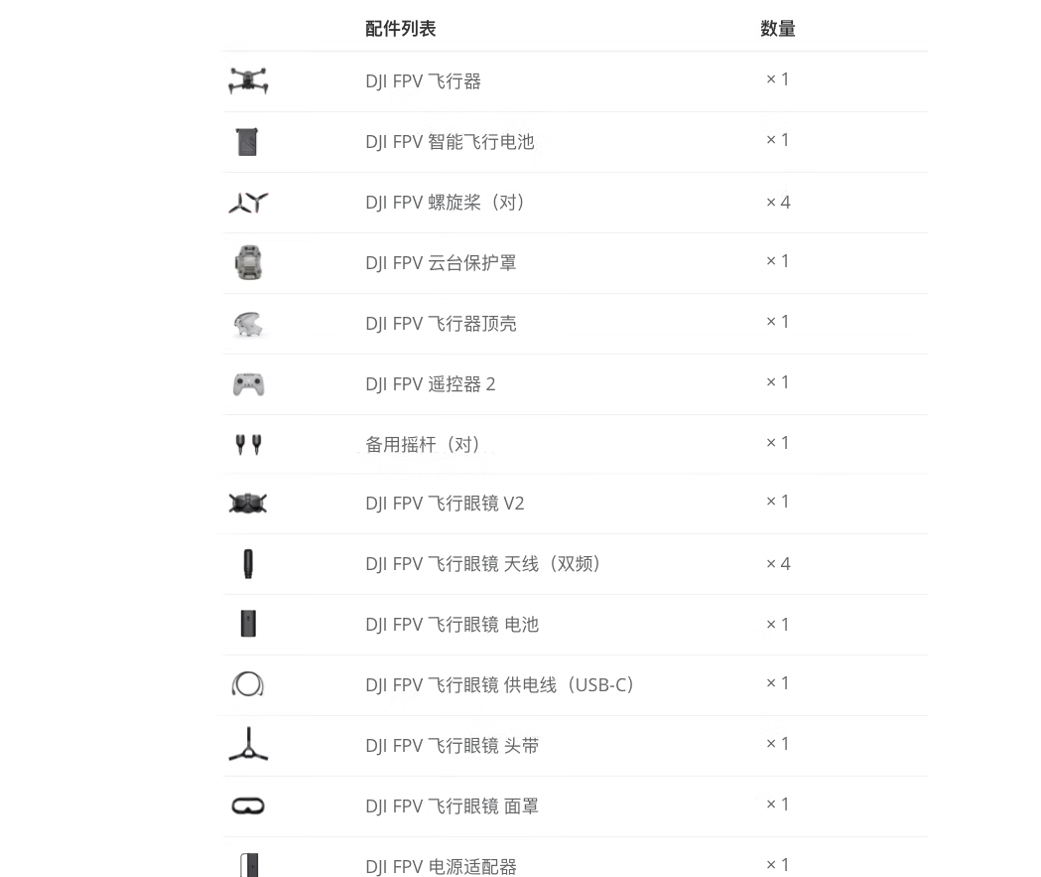Screen dimensions: 1041x877
Task: Click the ×4 quantity for 螺旋桨
Action: click(778, 202)
